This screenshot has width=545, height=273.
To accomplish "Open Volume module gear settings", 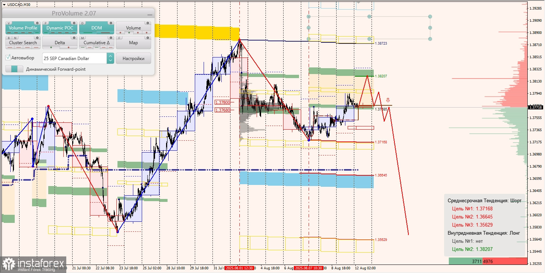I will coord(148,23).
